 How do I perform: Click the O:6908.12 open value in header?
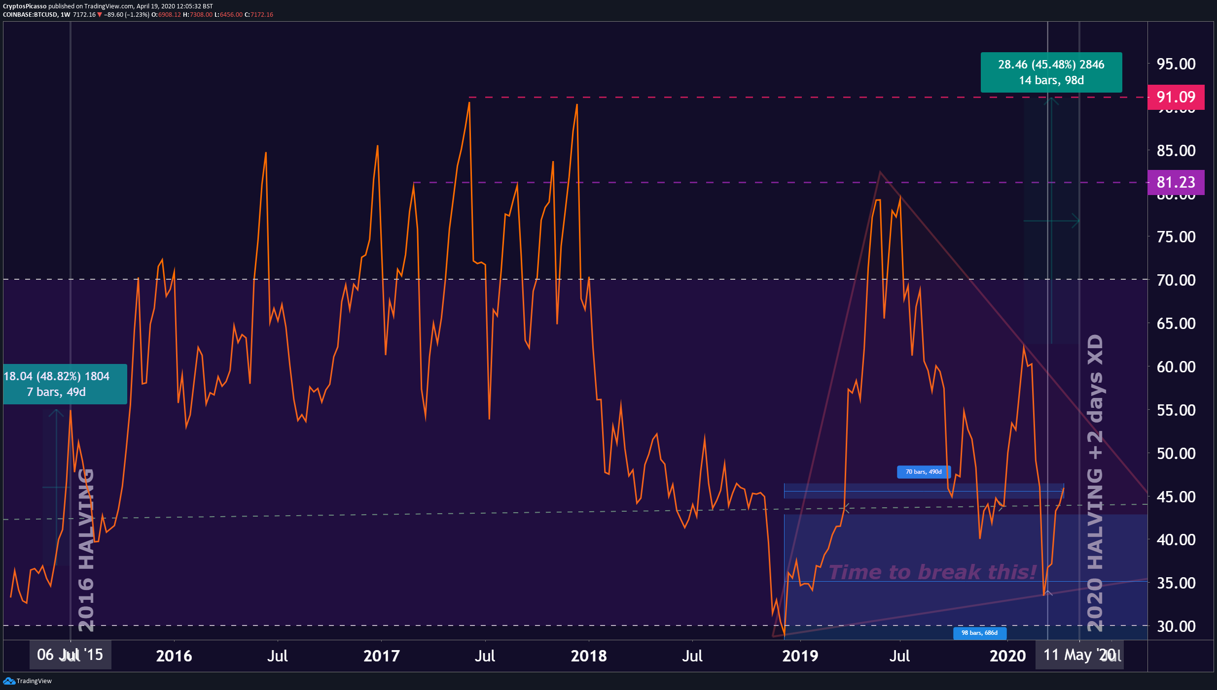(x=166, y=15)
